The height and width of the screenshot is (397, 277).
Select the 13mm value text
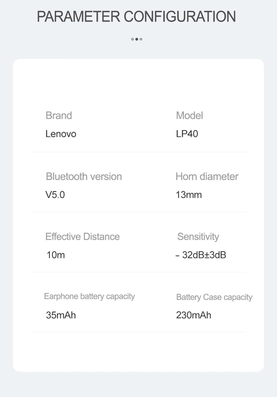[189, 195]
